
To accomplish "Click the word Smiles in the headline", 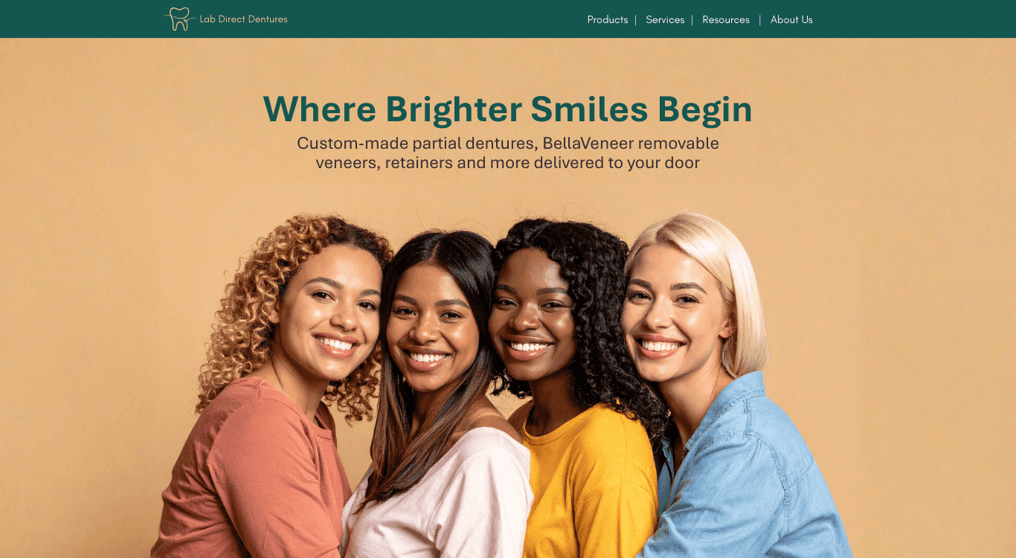I will pos(589,109).
